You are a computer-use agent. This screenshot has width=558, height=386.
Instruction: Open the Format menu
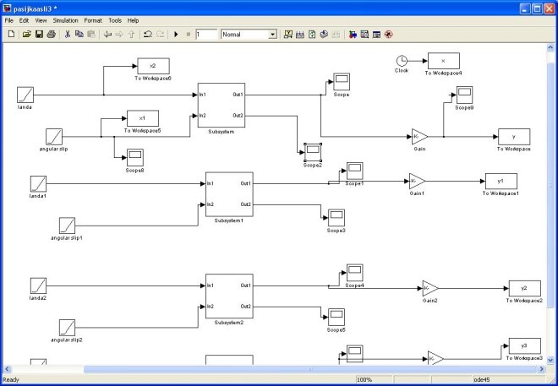(x=92, y=19)
